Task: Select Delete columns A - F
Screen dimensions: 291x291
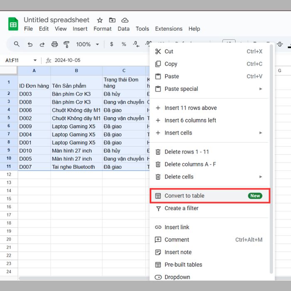Action: (x=210, y=164)
